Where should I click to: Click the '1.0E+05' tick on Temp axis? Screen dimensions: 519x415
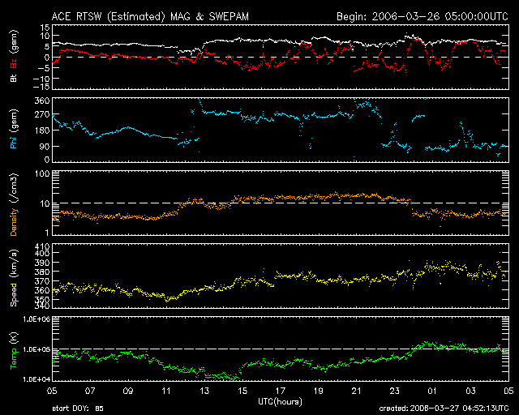click(x=36, y=349)
